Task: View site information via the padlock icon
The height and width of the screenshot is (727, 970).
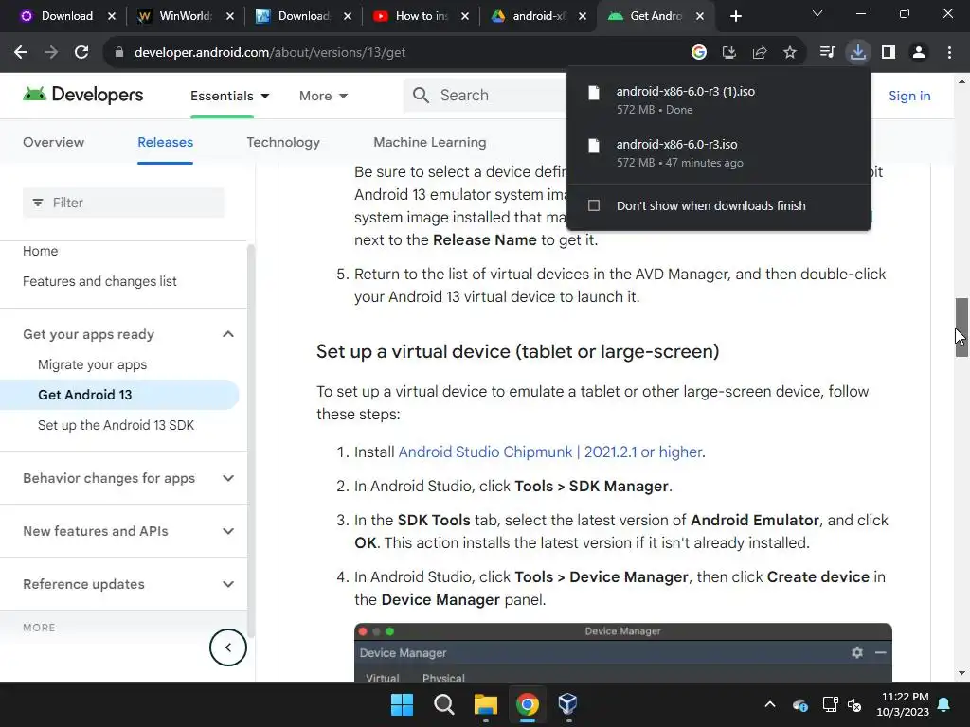Action: click(118, 53)
